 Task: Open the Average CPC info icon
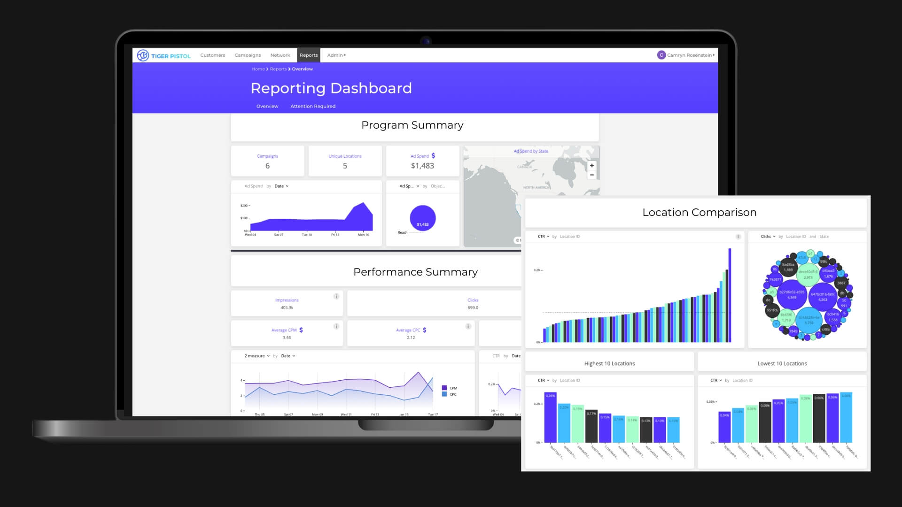(x=468, y=327)
